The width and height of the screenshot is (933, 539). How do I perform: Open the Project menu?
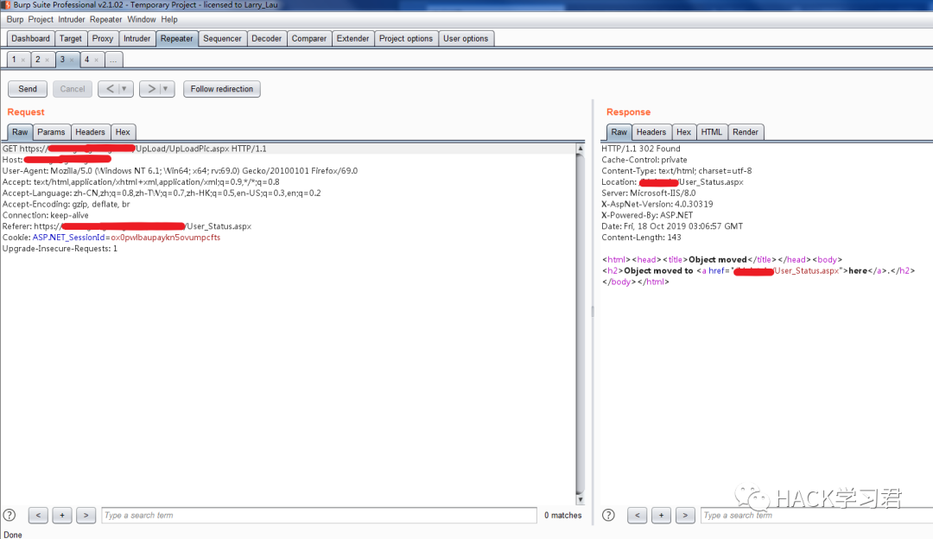(x=41, y=19)
